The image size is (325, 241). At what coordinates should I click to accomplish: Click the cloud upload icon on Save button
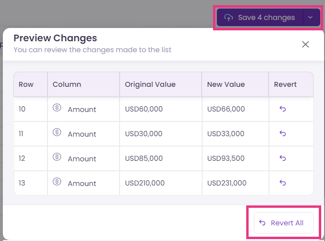[229, 18]
